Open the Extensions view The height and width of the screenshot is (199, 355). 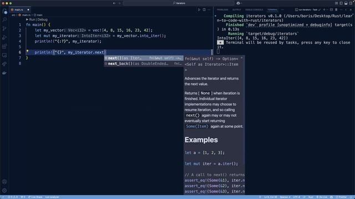click(x=4, y=46)
